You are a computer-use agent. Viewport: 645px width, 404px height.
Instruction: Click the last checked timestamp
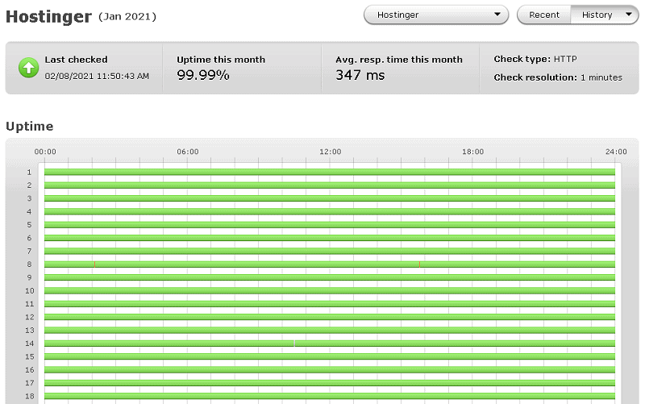click(97, 76)
